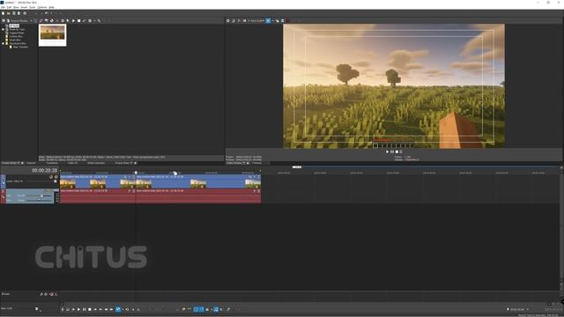The image size is (564, 317).
Task: Select the Normal Edit tool in timeline toolbar
Action: point(118,309)
